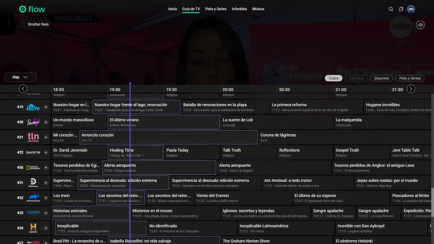
Task: Open program Corona de lágrimas
Action: (x=345, y=137)
